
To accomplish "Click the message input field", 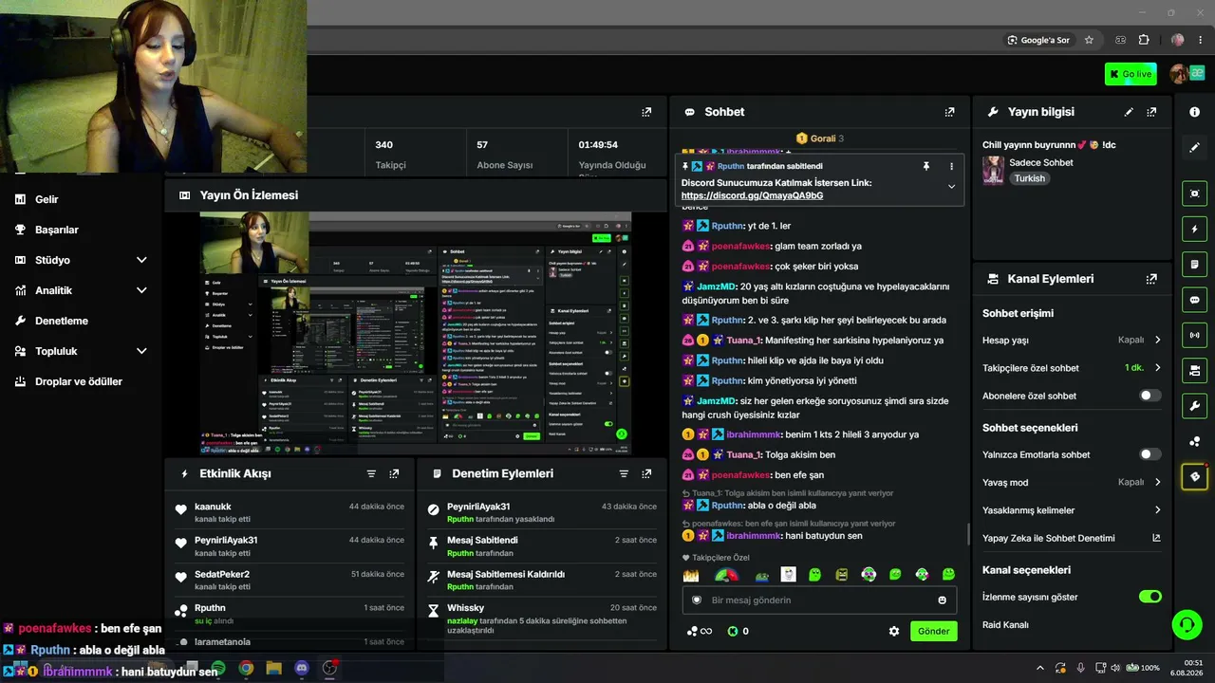I will click(819, 600).
